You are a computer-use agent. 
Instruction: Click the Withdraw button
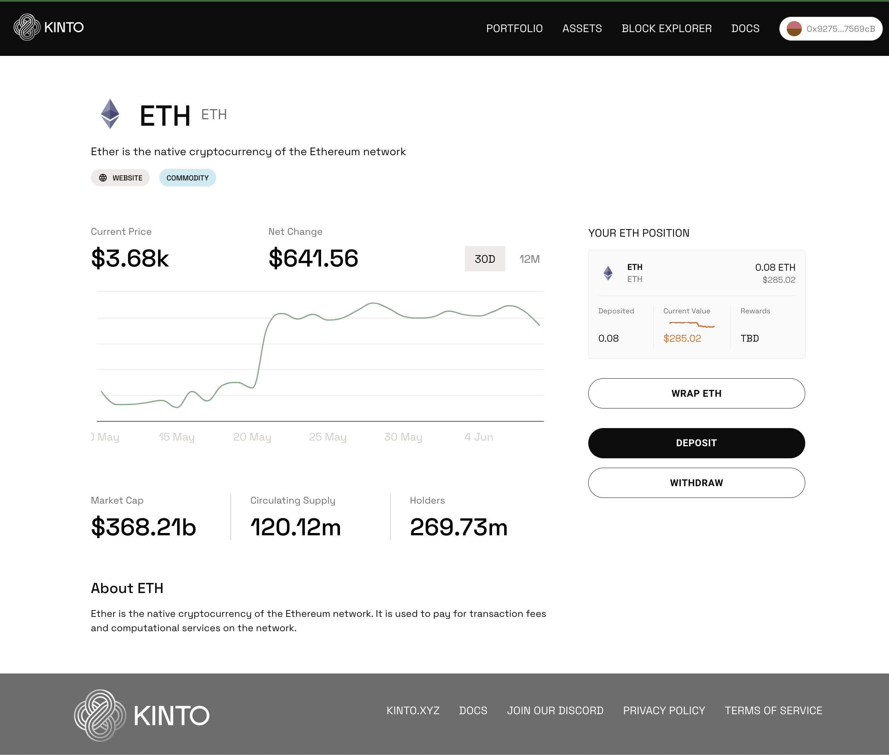696,483
